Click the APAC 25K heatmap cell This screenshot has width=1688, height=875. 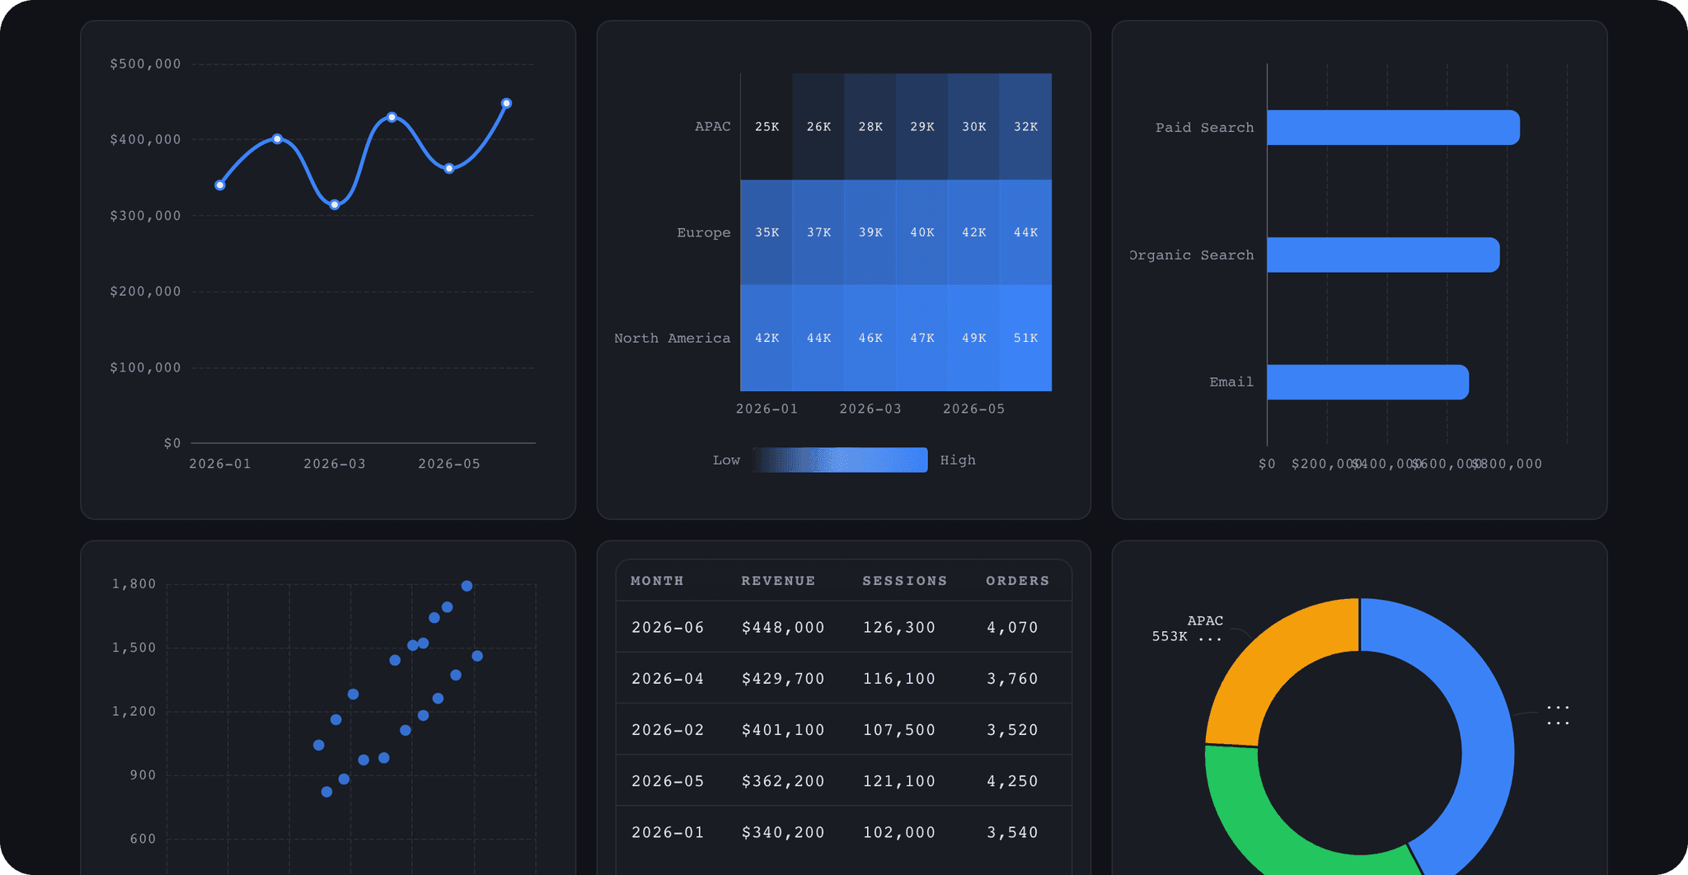coord(766,127)
